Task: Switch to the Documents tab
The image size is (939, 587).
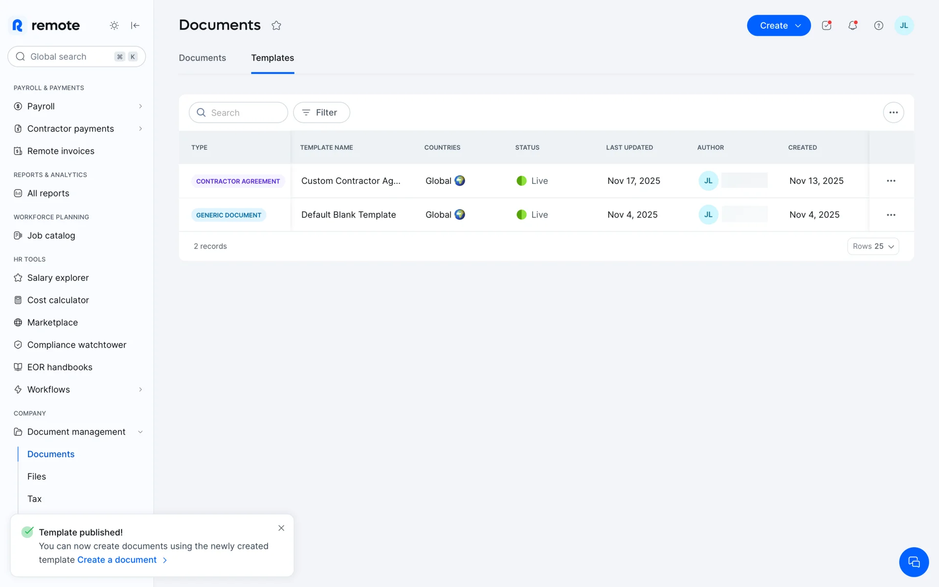Action: (x=202, y=58)
